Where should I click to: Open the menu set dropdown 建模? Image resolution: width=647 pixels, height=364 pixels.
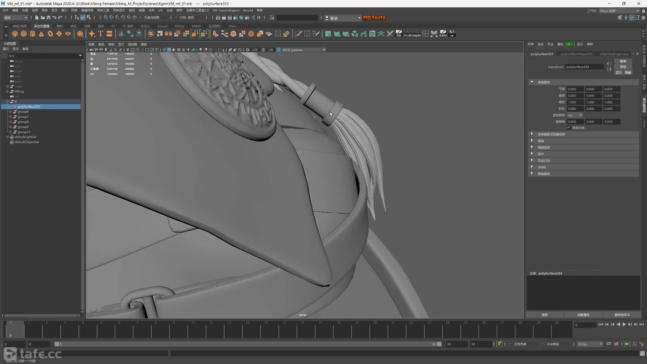(x=16, y=18)
